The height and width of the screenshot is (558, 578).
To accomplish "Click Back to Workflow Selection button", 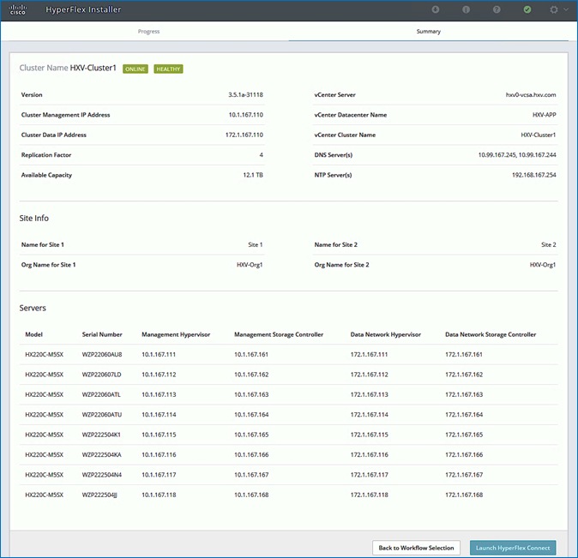I will tap(416, 548).
